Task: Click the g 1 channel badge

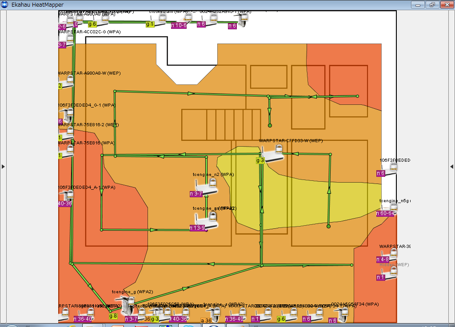Action: point(150,24)
